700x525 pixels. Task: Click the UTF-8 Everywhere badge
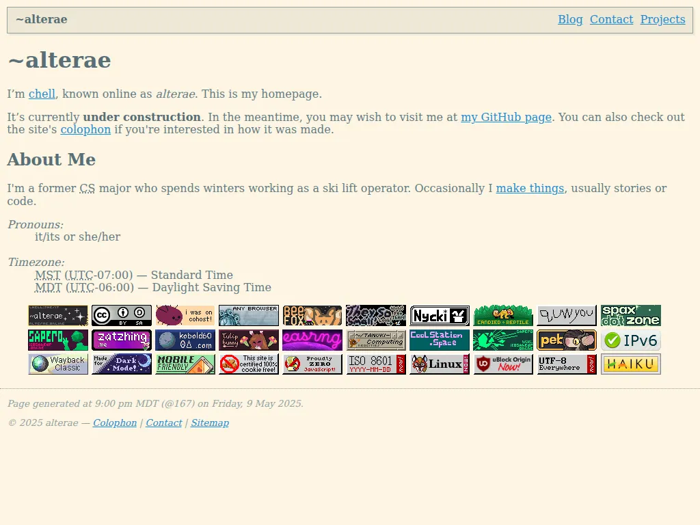[567, 364]
